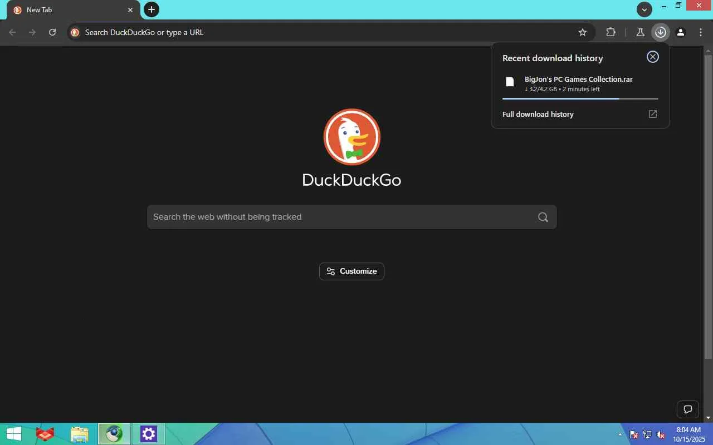713x445 pixels.
Task: Restore down the browser window
Action: 678,6
